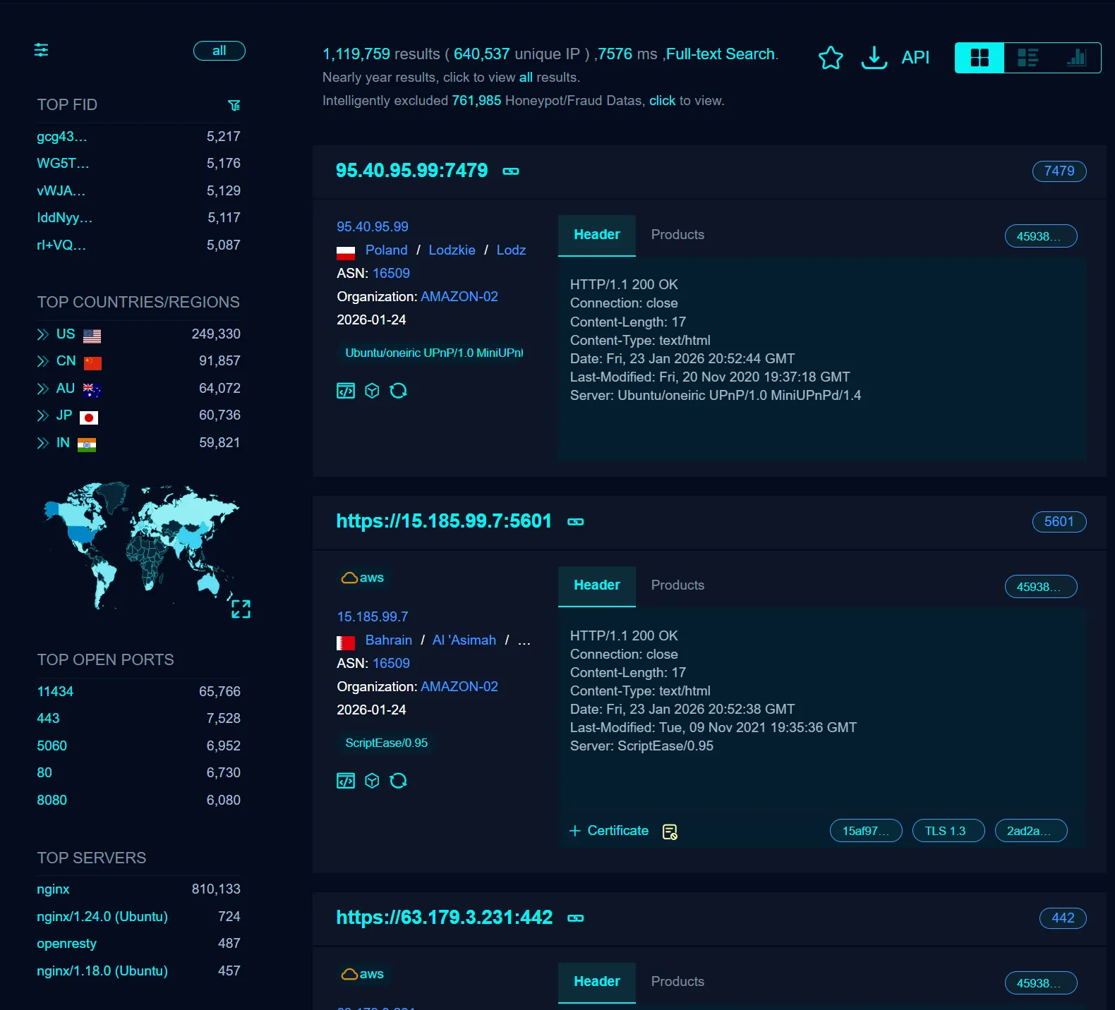Expand world map to fullscreen
1115x1010 pixels.
(x=241, y=609)
